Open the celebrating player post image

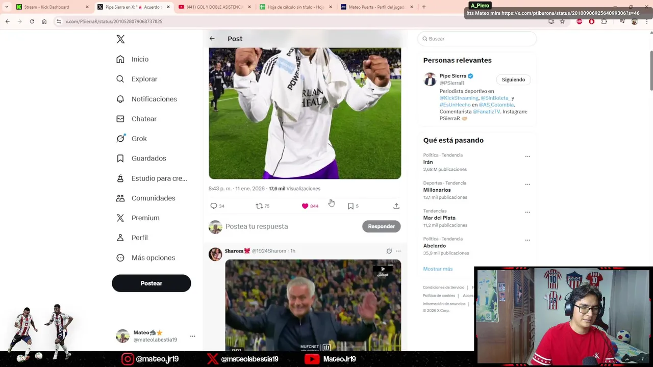click(x=305, y=113)
